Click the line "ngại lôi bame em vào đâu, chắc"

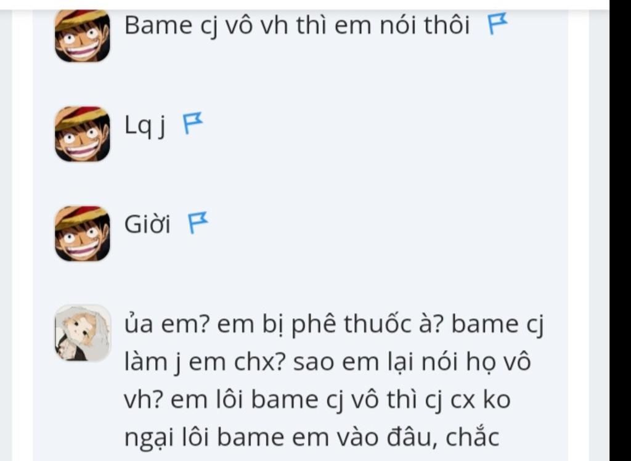click(x=312, y=438)
